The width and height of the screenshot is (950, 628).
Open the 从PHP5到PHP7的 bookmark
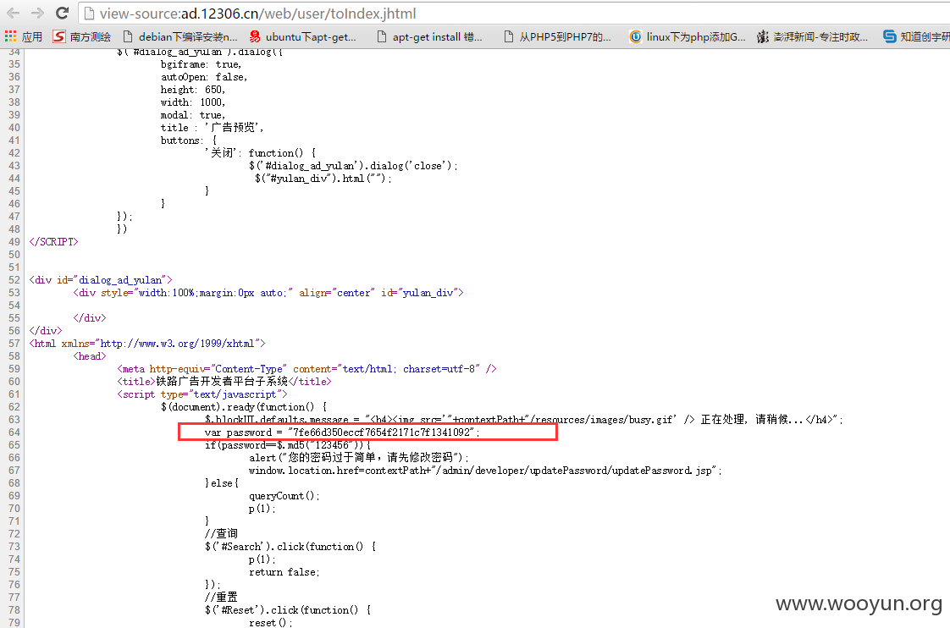557,37
